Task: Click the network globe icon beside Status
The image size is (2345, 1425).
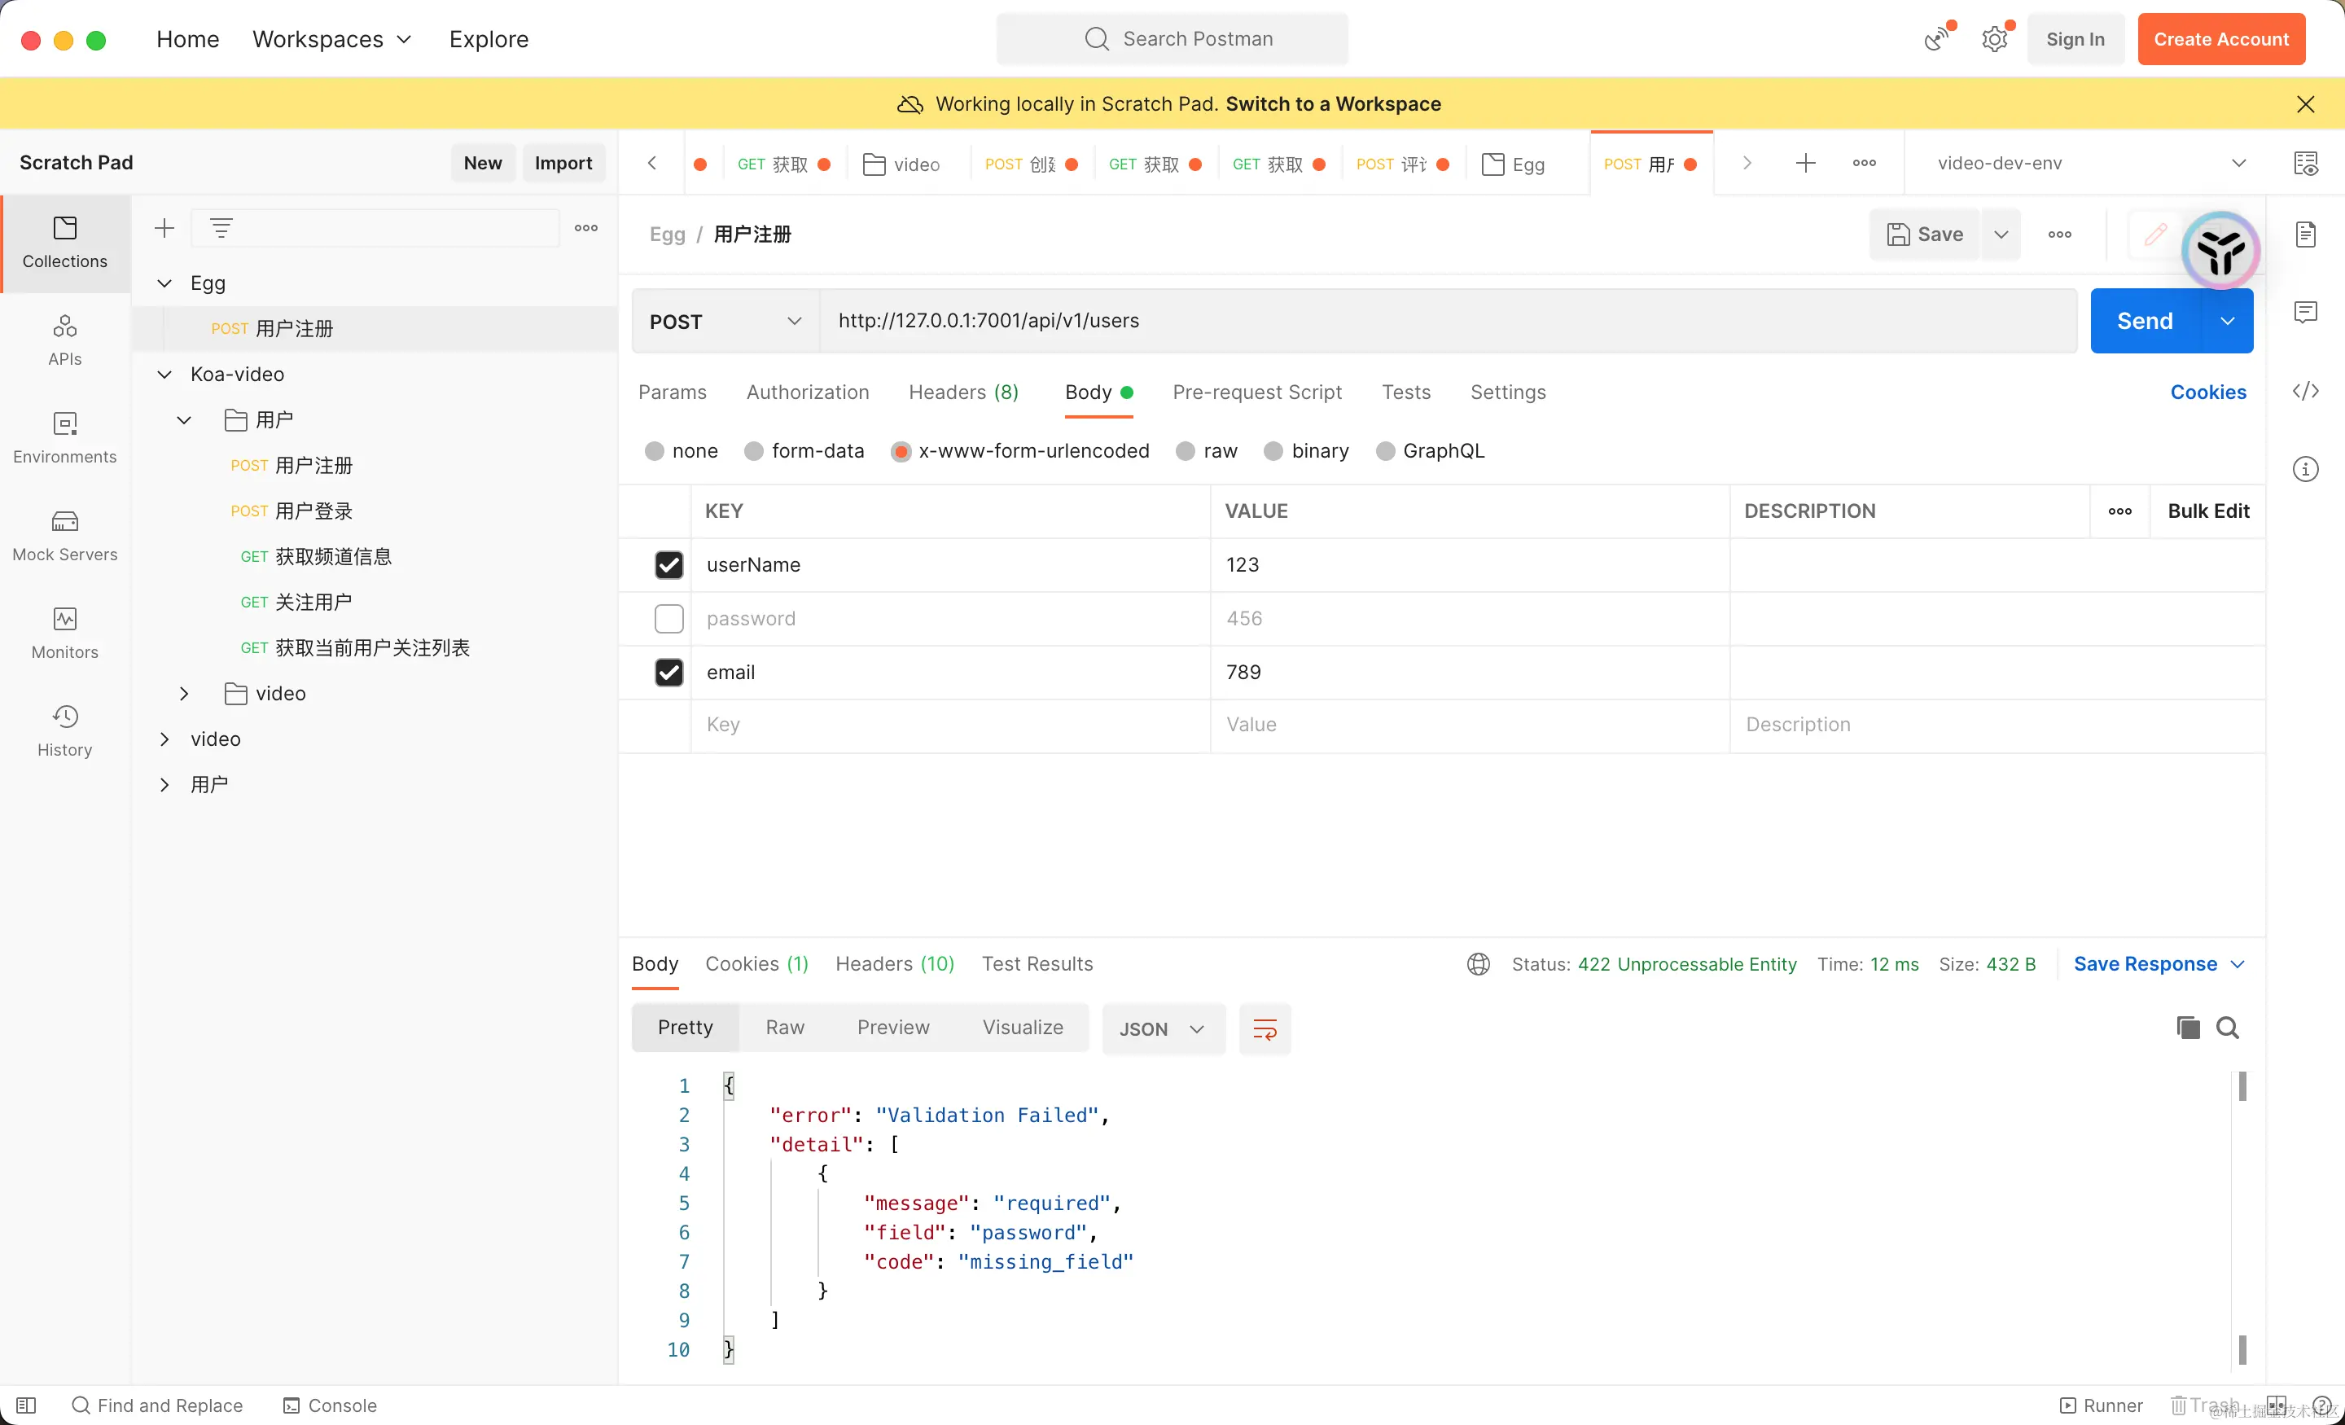Action: click(1479, 964)
